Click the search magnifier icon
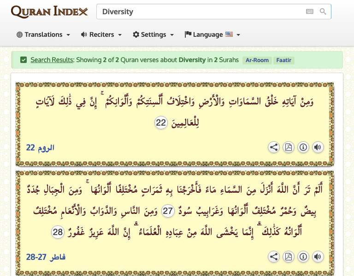The image size is (354, 276). 323,11
